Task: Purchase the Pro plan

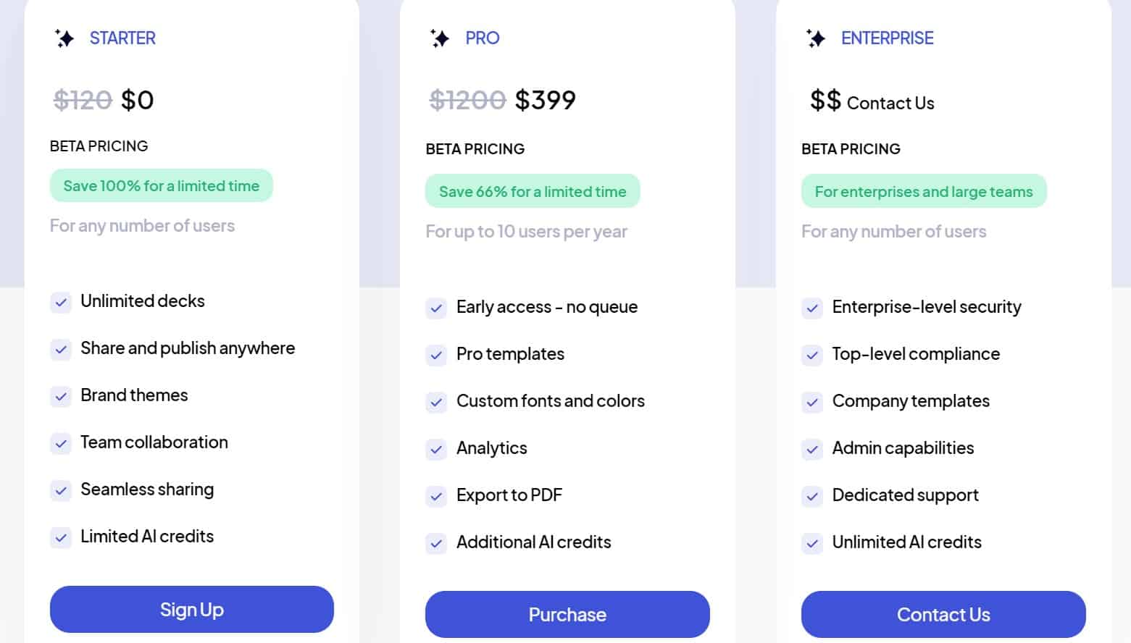Action: 567,614
